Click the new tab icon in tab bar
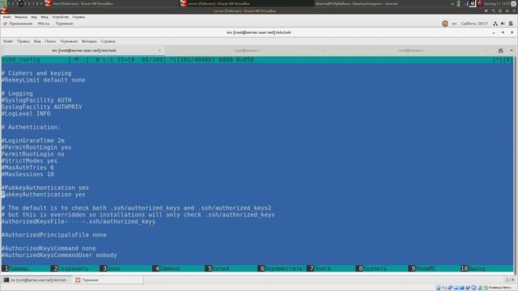This screenshot has height=291, width=518. (500, 50)
